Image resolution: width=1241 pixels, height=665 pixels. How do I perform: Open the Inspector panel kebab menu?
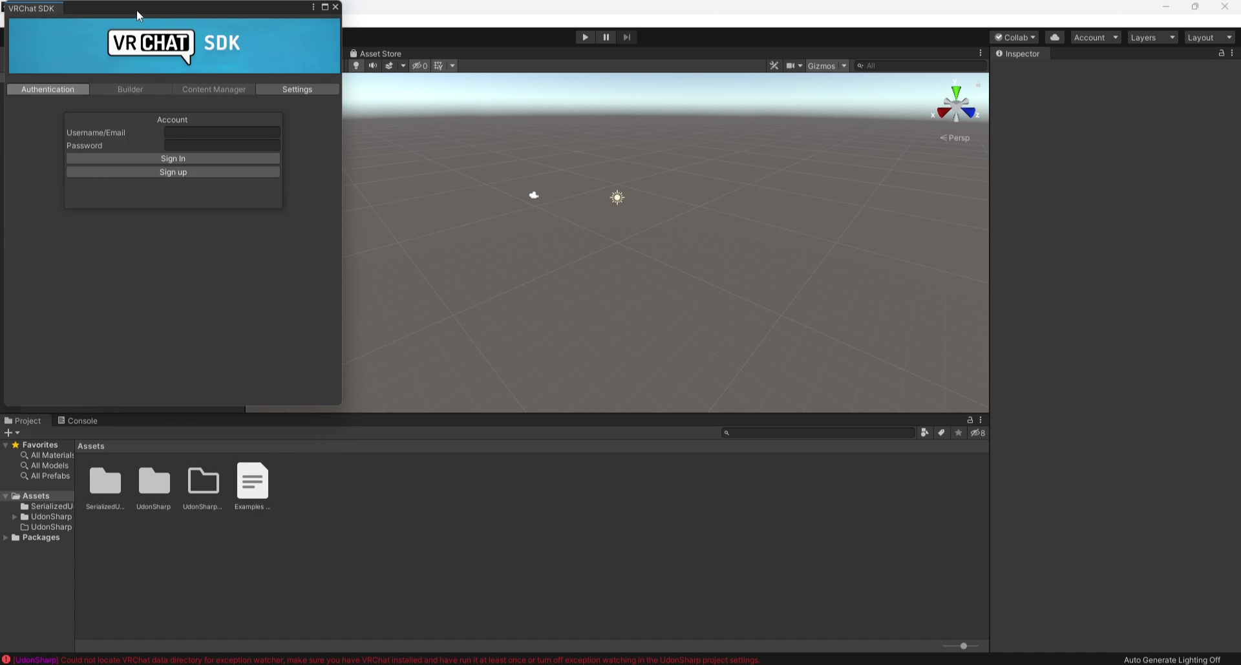pyautogui.click(x=1232, y=53)
